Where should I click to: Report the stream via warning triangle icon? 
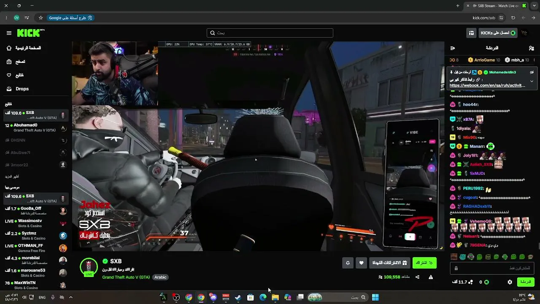431,277
